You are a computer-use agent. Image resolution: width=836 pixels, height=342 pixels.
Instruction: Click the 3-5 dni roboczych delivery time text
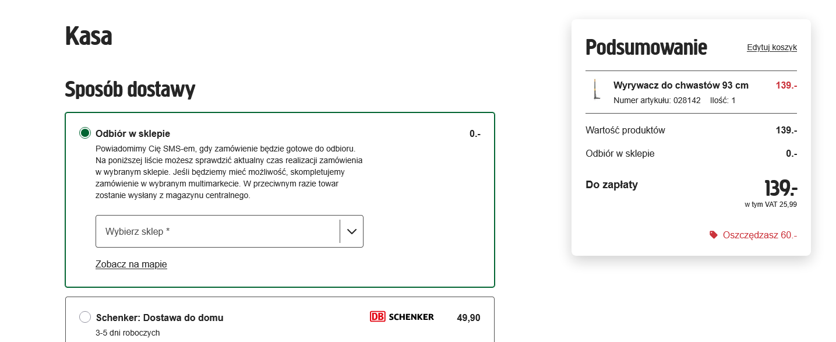[x=128, y=333]
